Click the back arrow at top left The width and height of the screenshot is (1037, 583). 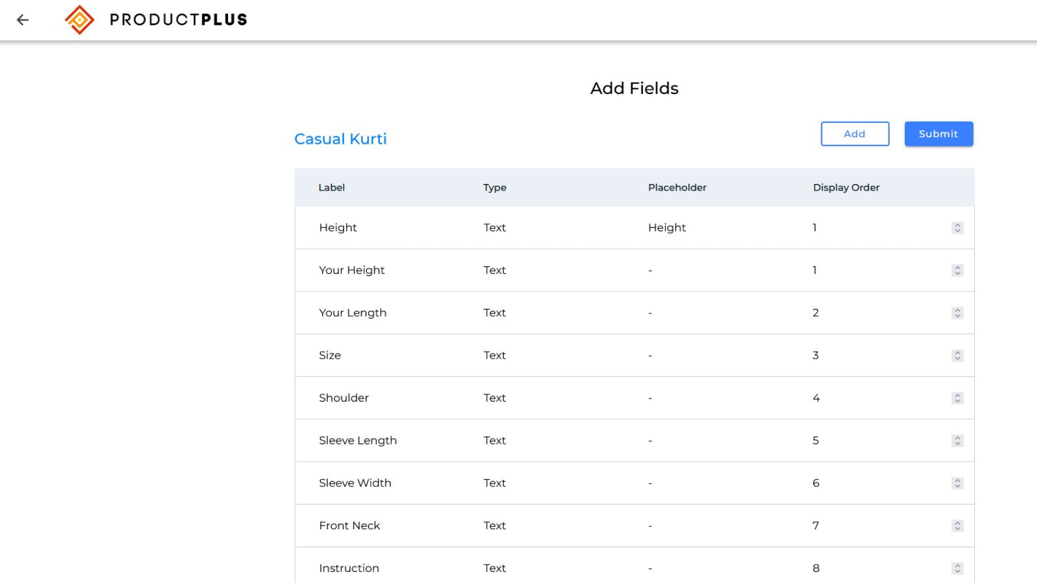tap(23, 20)
